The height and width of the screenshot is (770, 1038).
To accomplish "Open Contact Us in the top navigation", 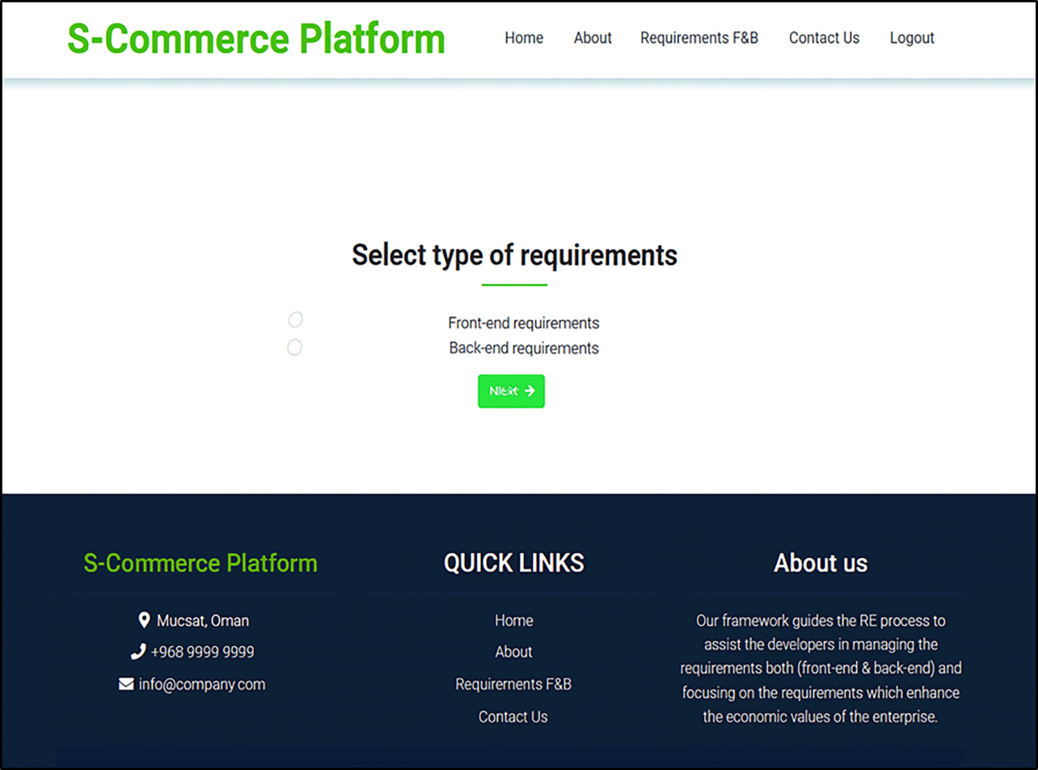I will pyautogui.click(x=824, y=38).
